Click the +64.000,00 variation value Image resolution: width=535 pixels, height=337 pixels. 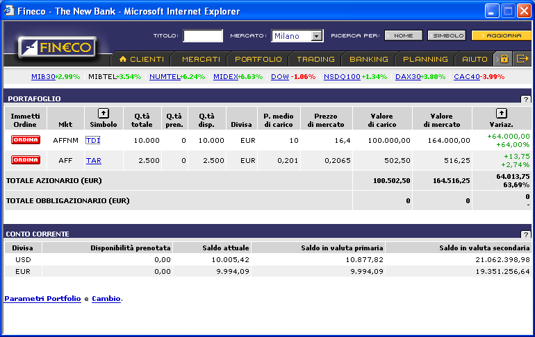[x=509, y=136]
